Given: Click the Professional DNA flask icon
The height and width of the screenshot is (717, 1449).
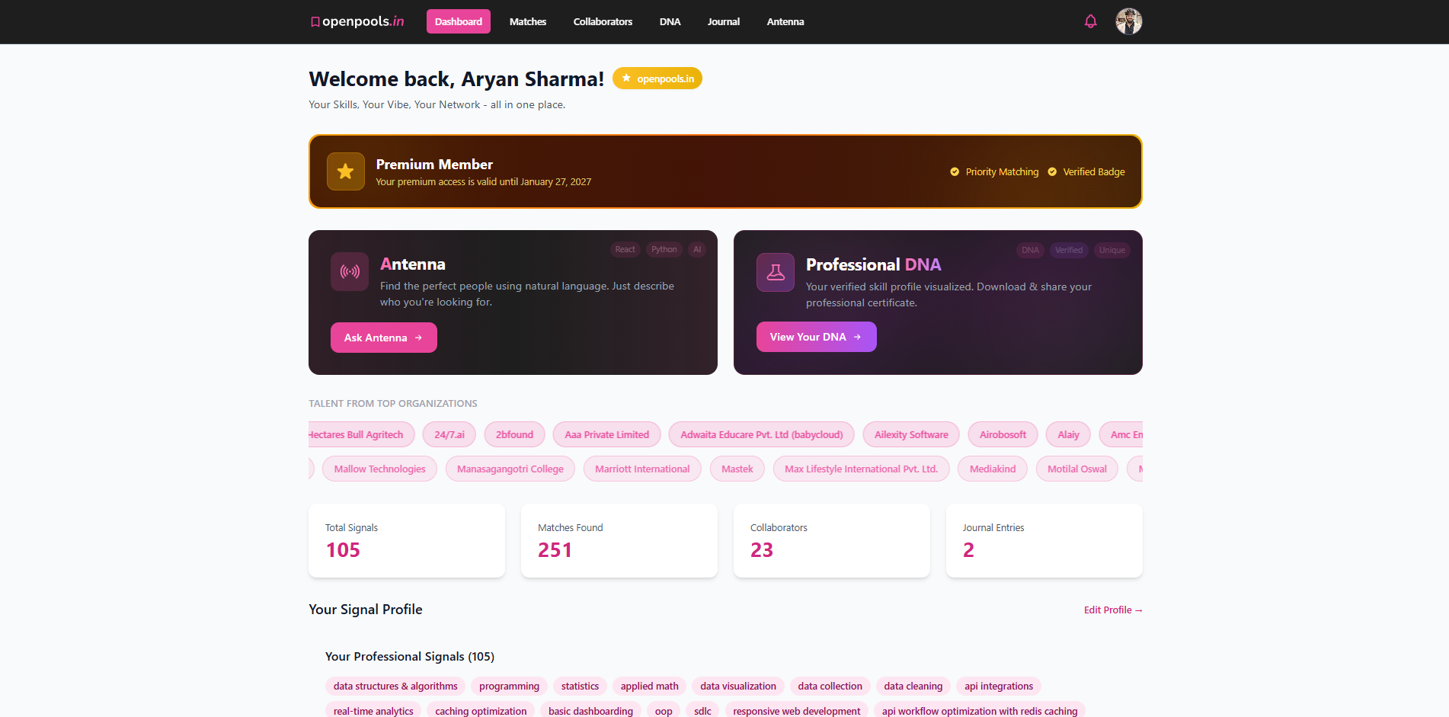Looking at the screenshot, I should pos(776,272).
